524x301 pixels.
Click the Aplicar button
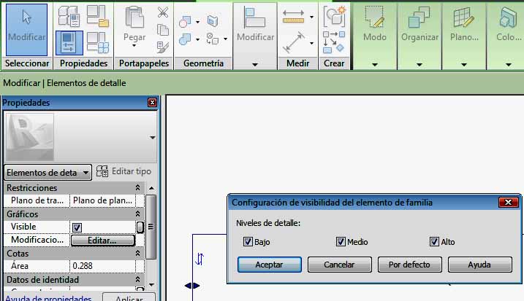[129, 297]
